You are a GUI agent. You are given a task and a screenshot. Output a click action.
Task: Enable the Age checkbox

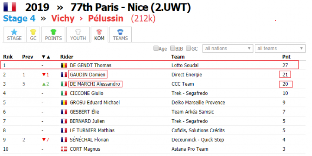point(156,49)
